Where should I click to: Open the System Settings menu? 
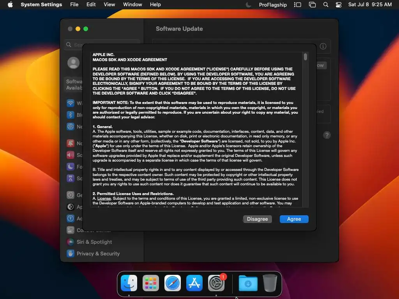(41, 5)
